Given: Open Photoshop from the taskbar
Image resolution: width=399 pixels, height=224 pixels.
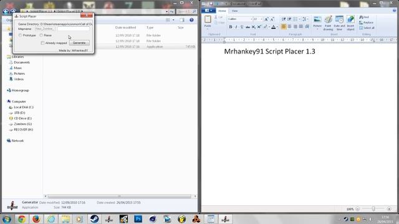Looking at the screenshot, I should [x=138, y=219].
